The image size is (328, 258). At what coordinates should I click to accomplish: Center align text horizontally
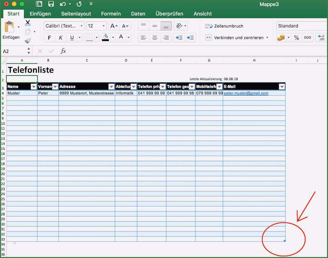click(x=155, y=38)
